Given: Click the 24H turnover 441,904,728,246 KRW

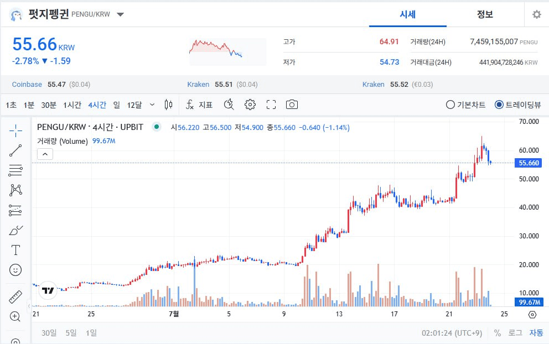Looking at the screenshot, I should pos(509,62).
